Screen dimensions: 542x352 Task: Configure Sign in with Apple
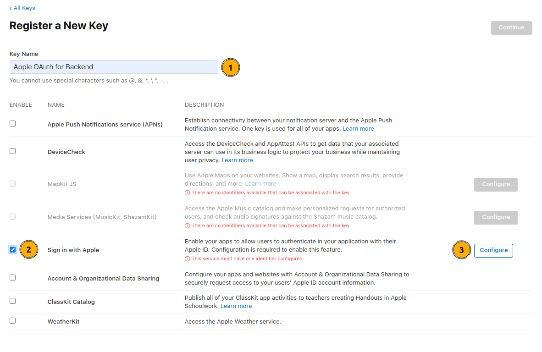[x=493, y=250]
